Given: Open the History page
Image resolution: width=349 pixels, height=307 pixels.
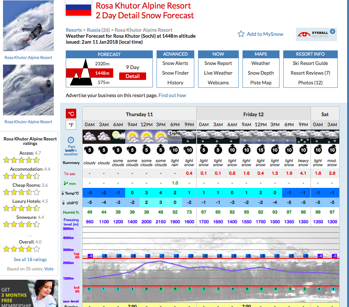Looking at the screenshot, I should (x=175, y=83).
